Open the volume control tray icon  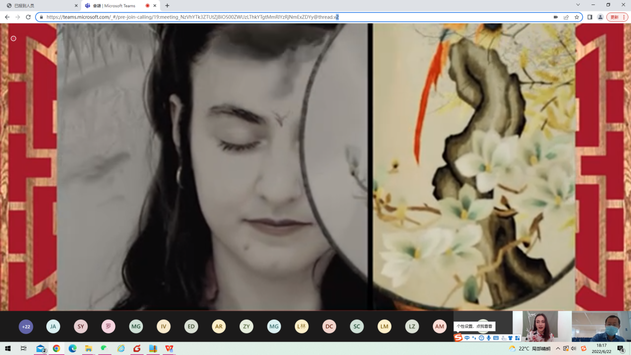[574, 349]
